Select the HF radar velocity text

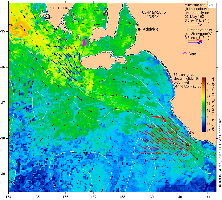198,30
